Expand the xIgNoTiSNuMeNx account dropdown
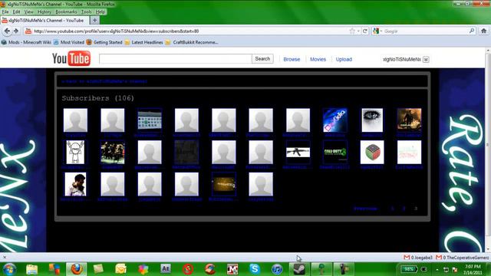491x276 pixels. click(x=426, y=60)
